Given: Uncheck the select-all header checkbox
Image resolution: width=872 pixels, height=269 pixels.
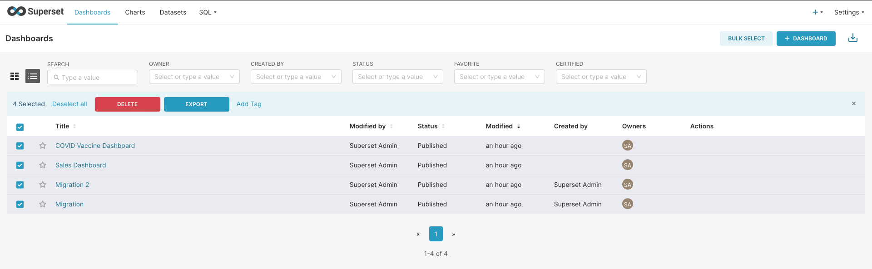Looking at the screenshot, I should point(20,127).
